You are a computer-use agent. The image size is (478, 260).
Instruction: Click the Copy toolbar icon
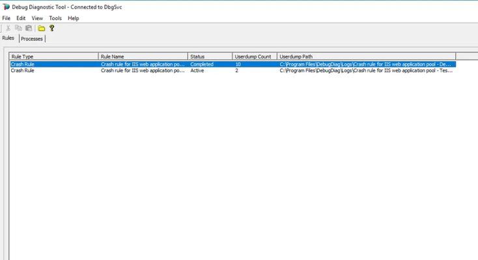tap(18, 29)
